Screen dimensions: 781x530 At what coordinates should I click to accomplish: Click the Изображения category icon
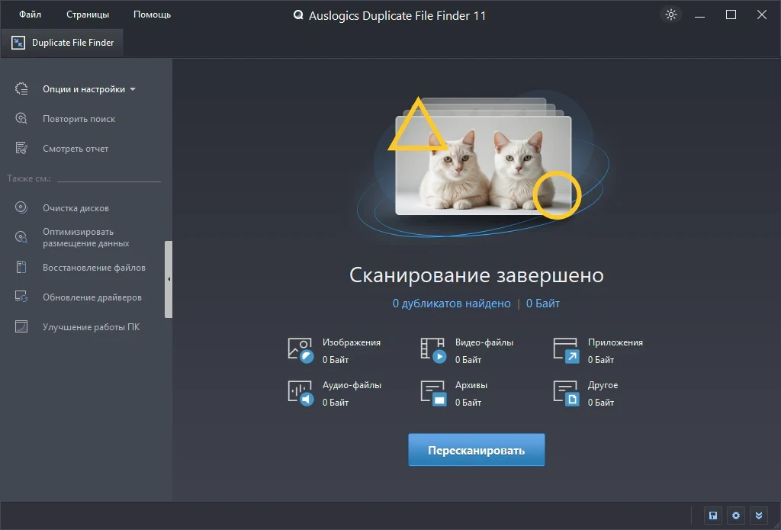[x=301, y=351]
